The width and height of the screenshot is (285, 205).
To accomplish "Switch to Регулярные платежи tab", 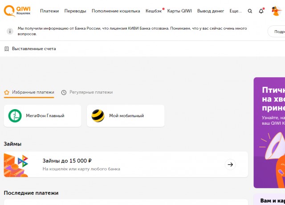I will tap(87, 92).
